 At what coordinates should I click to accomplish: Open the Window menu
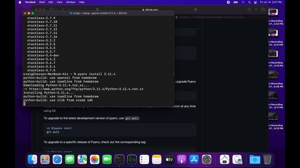tap(71, 2)
